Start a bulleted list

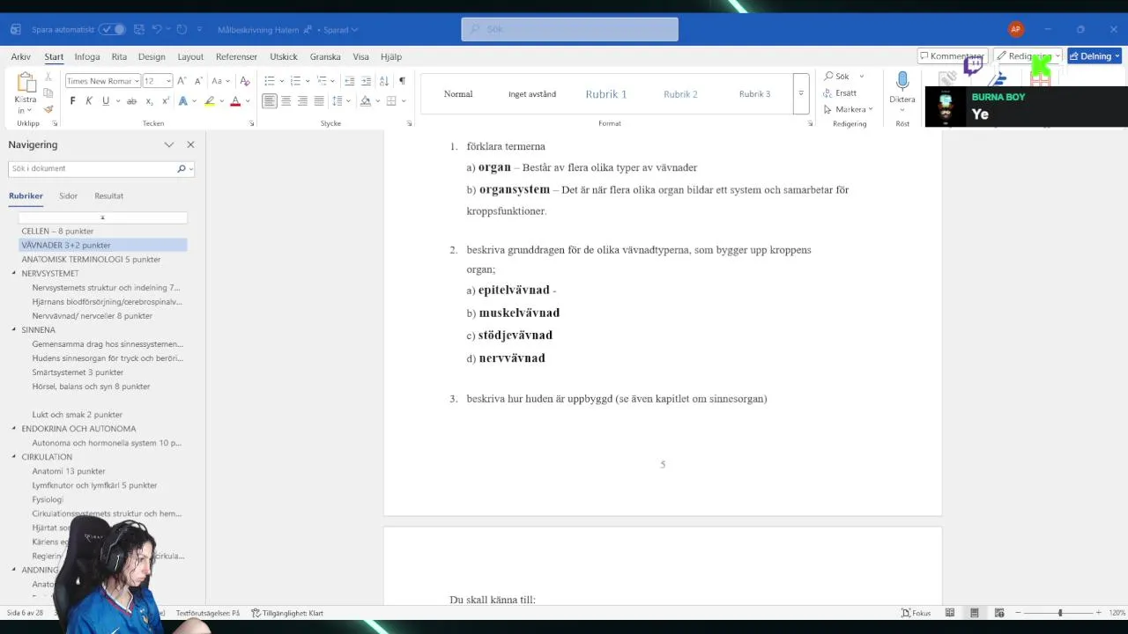pos(270,81)
